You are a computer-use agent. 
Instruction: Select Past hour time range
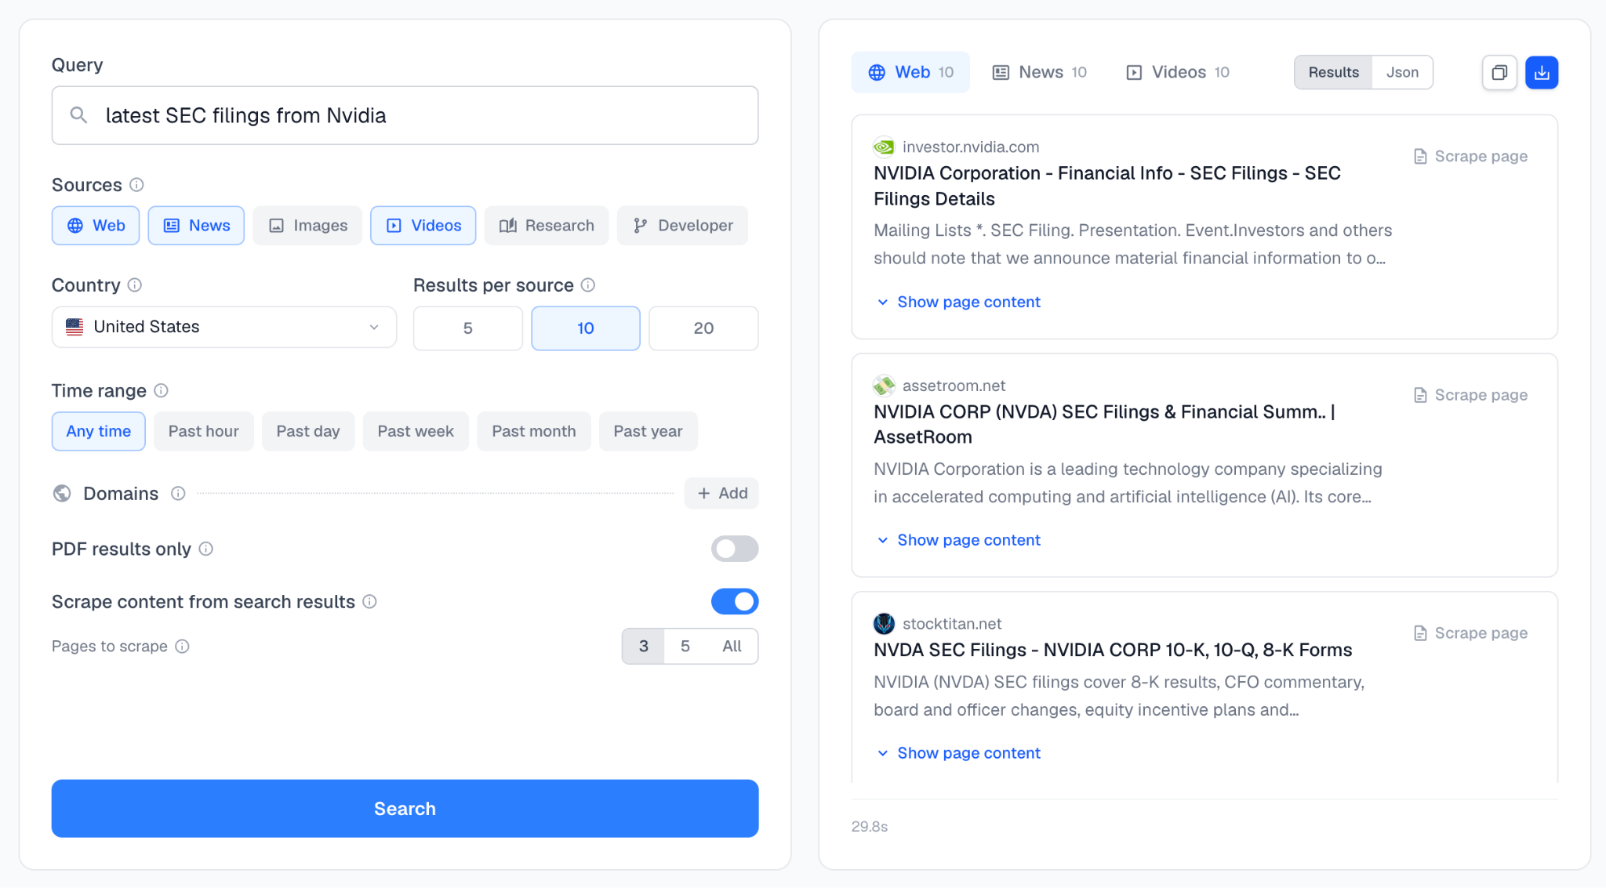coord(204,431)
